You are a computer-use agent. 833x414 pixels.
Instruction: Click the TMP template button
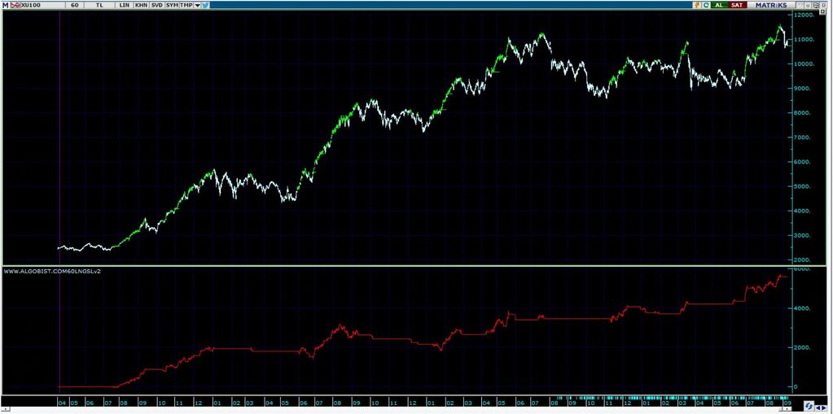point(186,6)
